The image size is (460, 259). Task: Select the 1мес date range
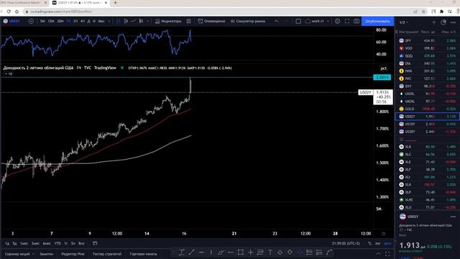(24, 243)
